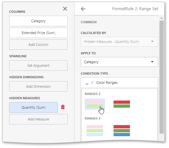Delete Quantity (Sum) with red trash icon
The image size is (169, 148).
(63, 107)
